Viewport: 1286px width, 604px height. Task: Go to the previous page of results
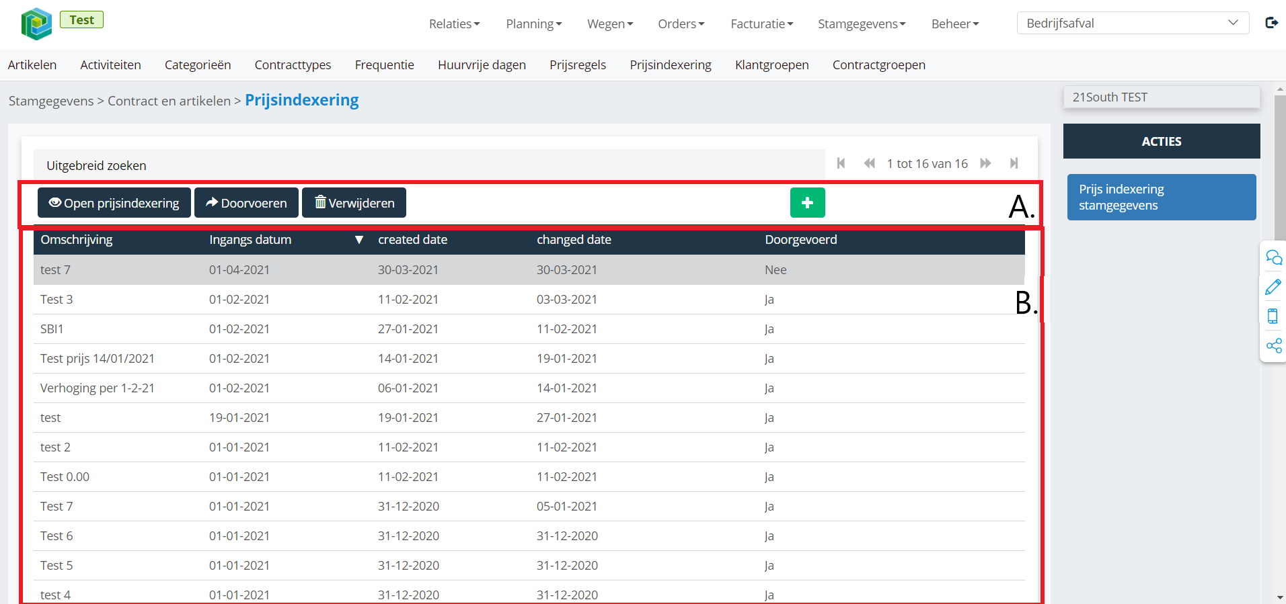click(x=870, y=163)
